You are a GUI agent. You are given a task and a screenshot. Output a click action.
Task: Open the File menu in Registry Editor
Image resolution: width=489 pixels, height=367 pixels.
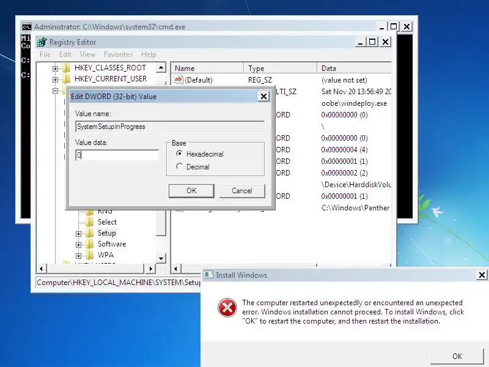click(x=45, y=54)
